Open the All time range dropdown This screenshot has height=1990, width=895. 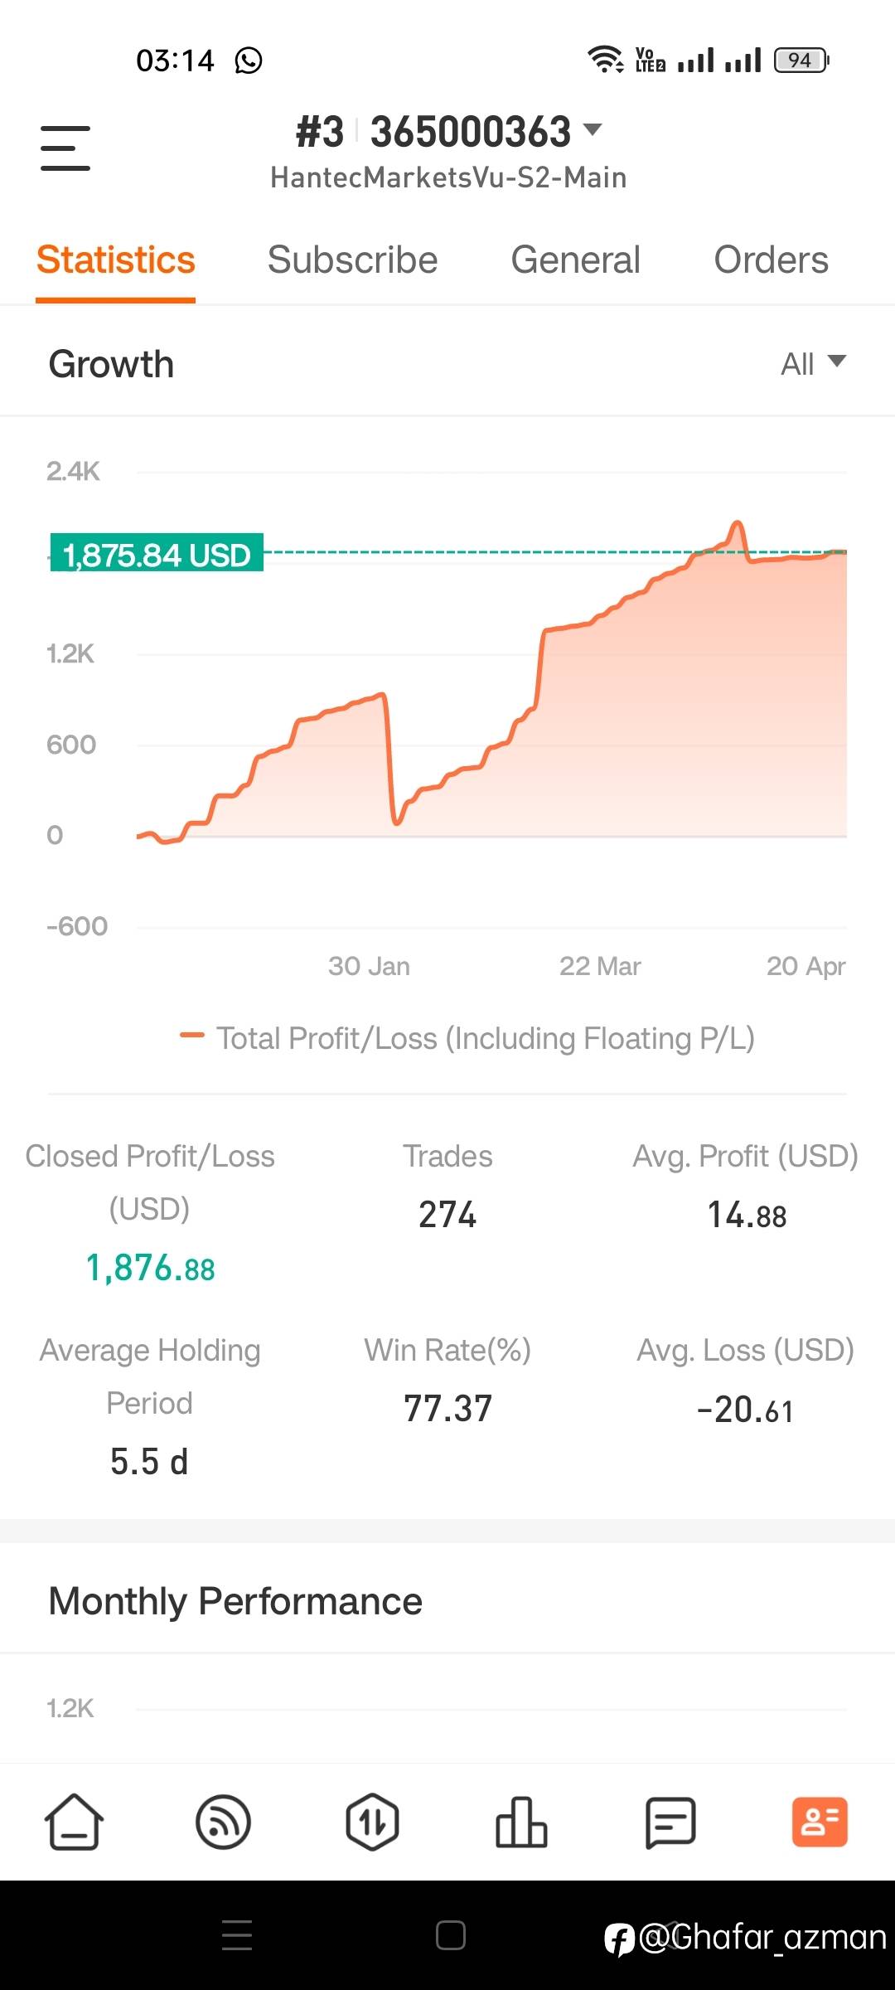[x=813, y=363]
